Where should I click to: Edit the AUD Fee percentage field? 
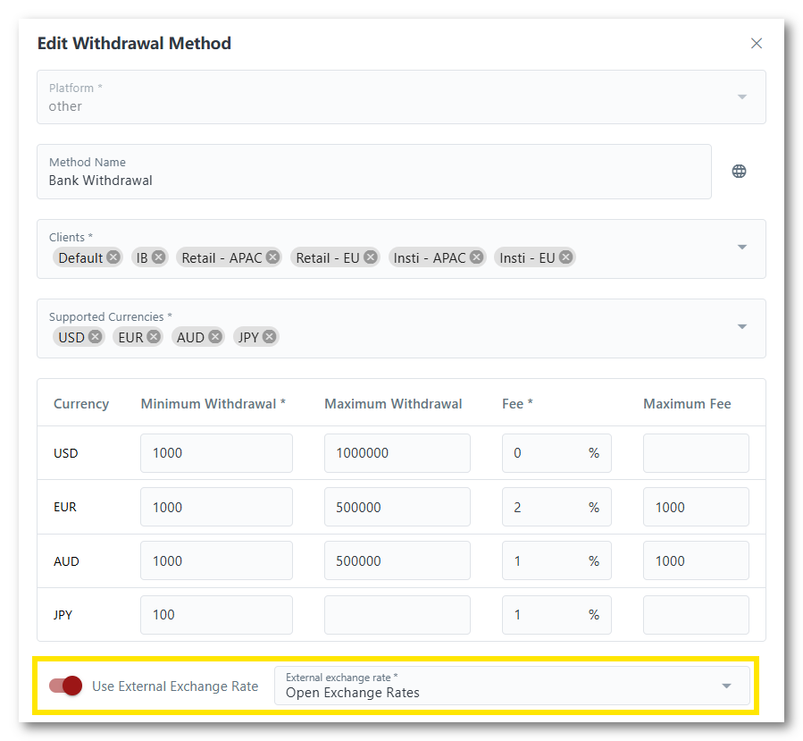(x=546, y=561)
